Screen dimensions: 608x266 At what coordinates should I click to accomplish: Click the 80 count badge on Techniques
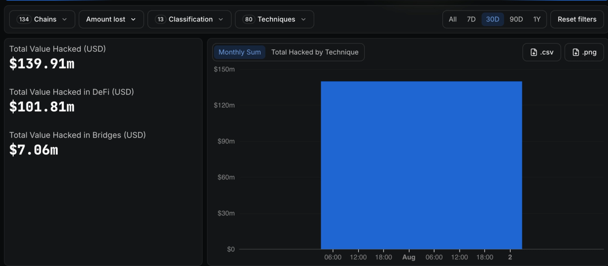(249, 19)
